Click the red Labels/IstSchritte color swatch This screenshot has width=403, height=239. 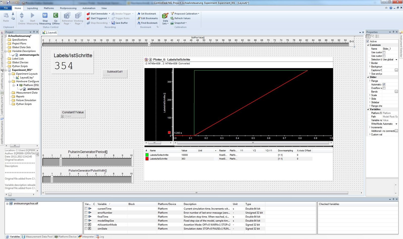(x=147, y=159)
